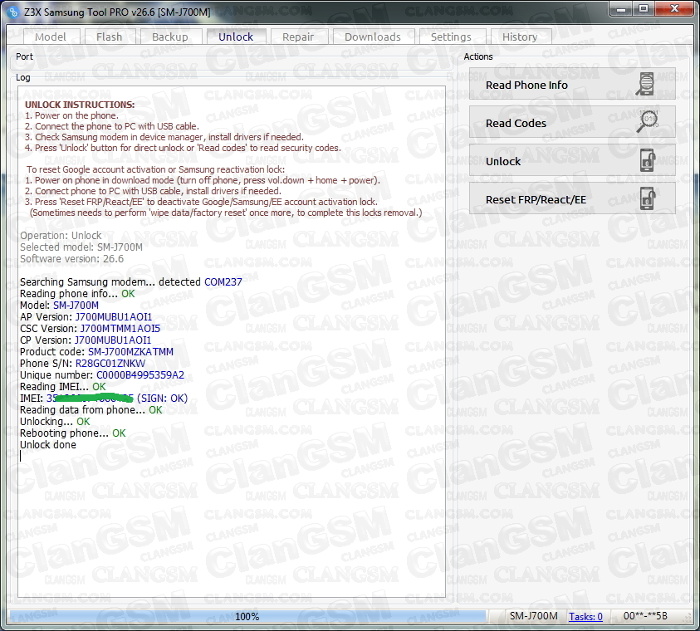This screenshot has width=700, height=631.
Task: Open the Backup tab
Action: pos(169,37)
